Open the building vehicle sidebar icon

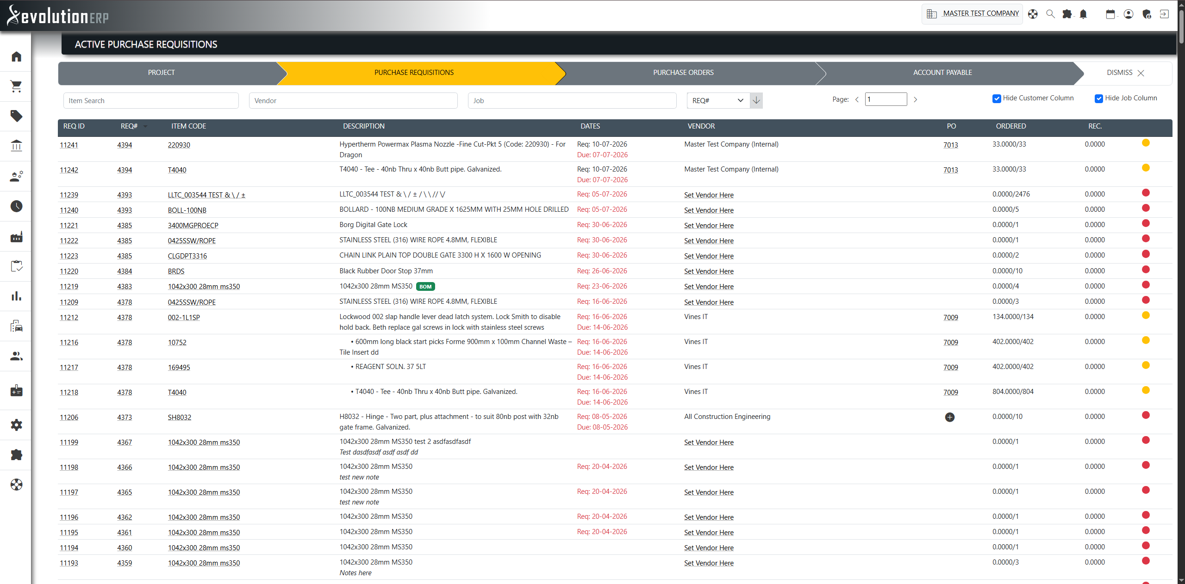point(16,326)
